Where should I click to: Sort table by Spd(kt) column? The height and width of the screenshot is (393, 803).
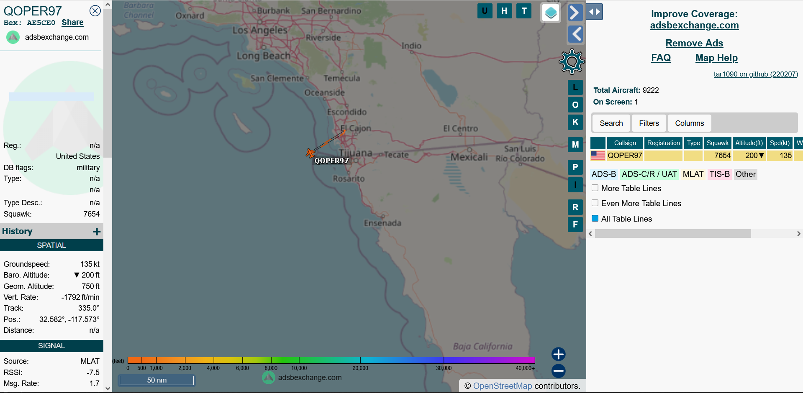[780, 143]
